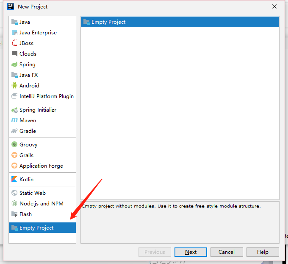Click the 'JBoss' label
This screenshot has height=264, width=288.
coord(26,43)
